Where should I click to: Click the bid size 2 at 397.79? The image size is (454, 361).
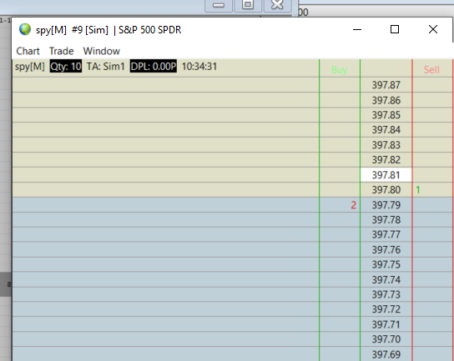click(x=353, y=205)
